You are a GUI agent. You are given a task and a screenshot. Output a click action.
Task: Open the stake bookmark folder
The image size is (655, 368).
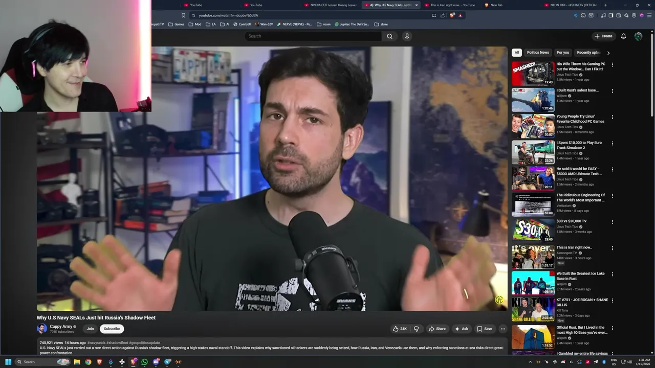point(381,24)
